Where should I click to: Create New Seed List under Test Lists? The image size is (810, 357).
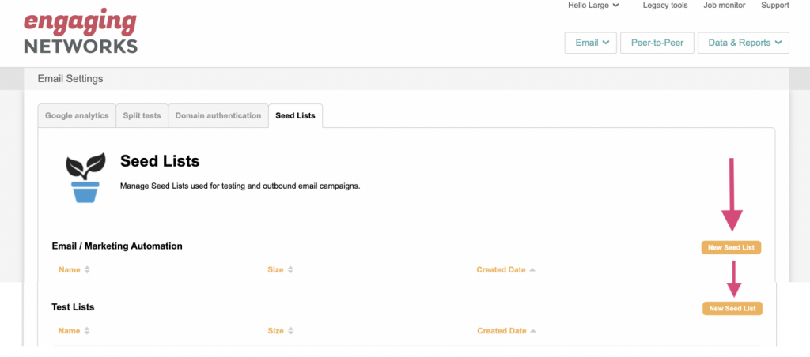click(x=732, y=309)
